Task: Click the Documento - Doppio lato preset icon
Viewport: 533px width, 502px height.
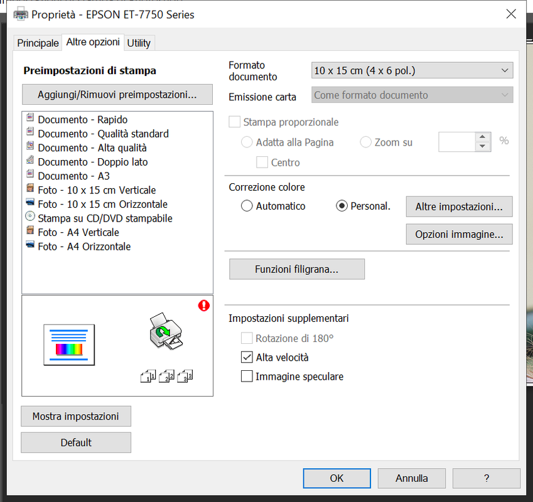Action: coord(30,159)
